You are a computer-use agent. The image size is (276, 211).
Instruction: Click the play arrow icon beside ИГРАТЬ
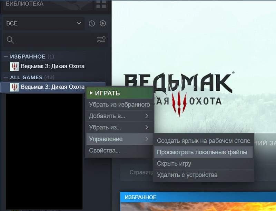(x=91, y=93)
